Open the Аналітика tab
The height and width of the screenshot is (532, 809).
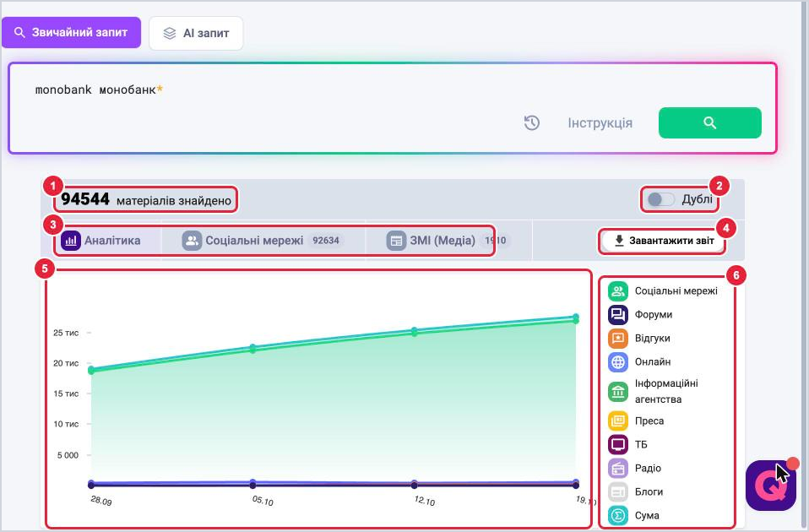coord(101,241)
